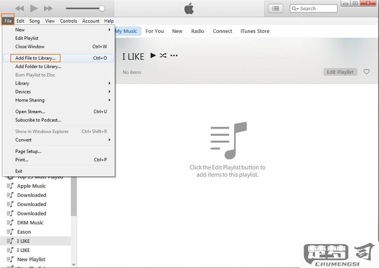Click the heart love icon
This screenshot has width=379, height=268.
coord(367,72)
